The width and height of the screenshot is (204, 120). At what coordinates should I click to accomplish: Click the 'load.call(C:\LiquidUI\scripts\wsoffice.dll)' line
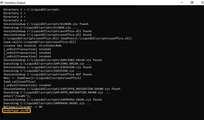pyautogui.click(x=40, y=42)
